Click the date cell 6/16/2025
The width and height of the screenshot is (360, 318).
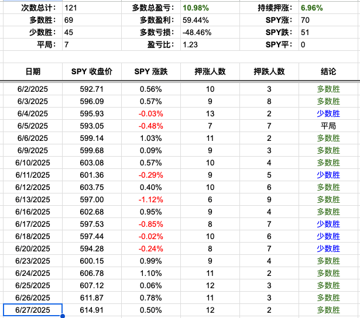click(33, 212)
